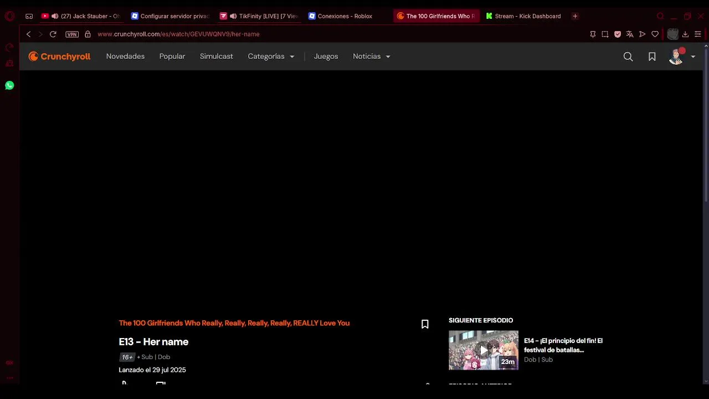709x399 pixels.
Task: Open Crunchyroll search magnifier
Action: (x=628, y=57)
